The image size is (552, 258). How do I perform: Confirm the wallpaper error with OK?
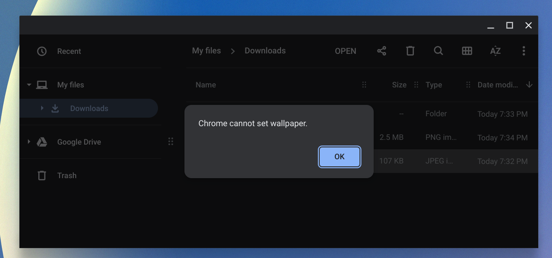coord(339,157)
